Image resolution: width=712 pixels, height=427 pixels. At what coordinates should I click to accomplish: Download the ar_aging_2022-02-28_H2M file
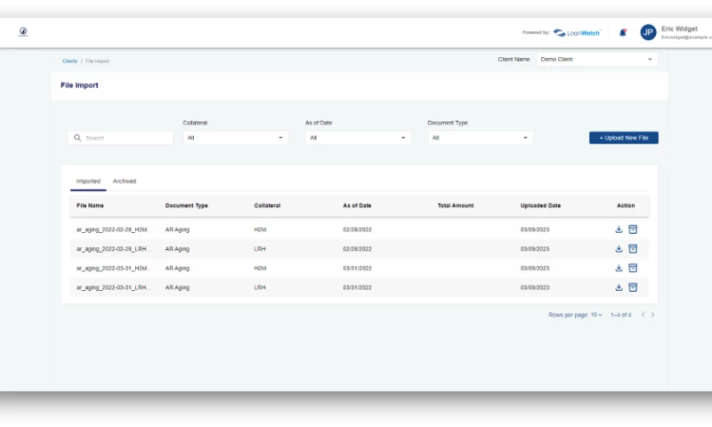(619, 230)
